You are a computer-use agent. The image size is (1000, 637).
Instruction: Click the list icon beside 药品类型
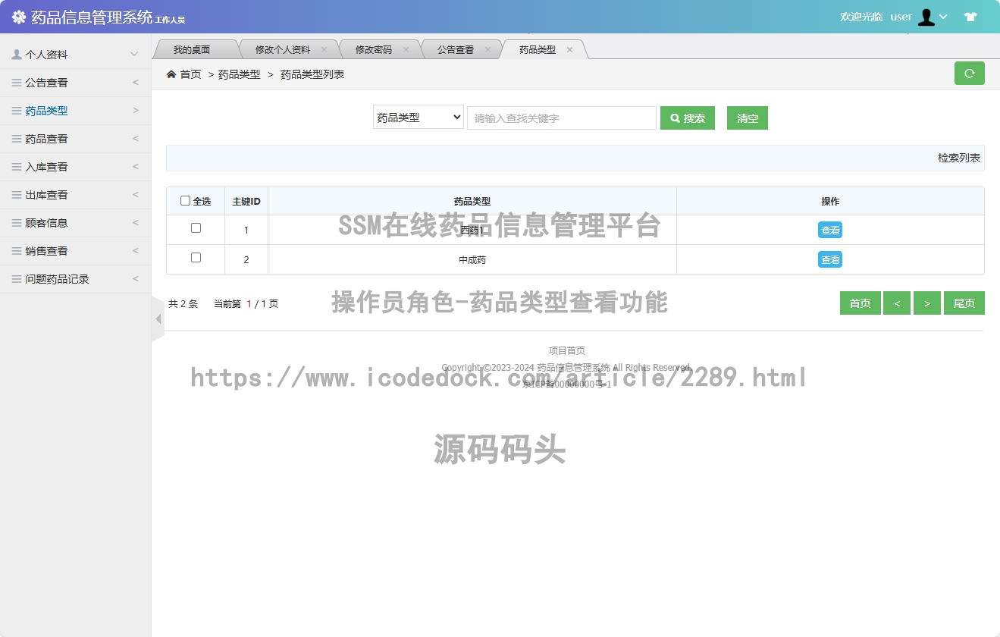click(x=17, y=111)
